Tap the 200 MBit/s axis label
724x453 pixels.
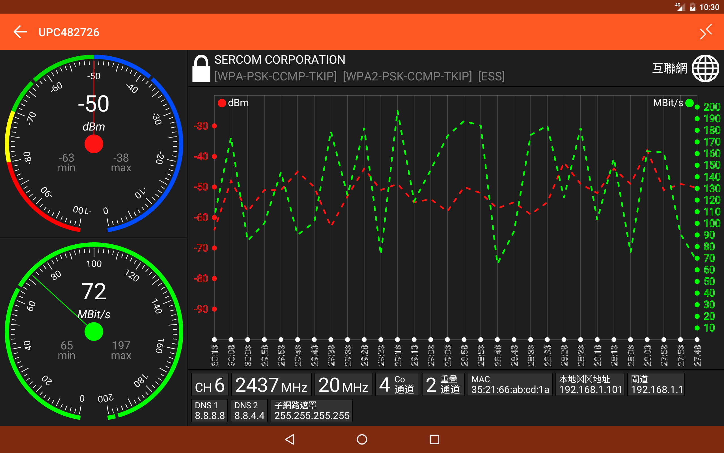tap(712, 107)
